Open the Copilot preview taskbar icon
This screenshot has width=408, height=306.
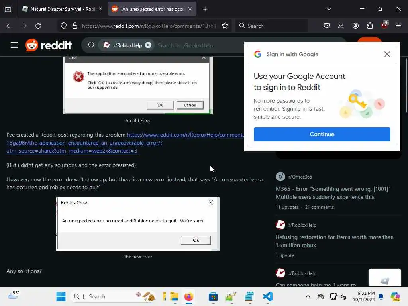(395, 296)
